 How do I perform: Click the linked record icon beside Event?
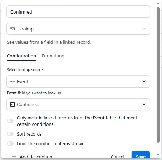point(13,81)
